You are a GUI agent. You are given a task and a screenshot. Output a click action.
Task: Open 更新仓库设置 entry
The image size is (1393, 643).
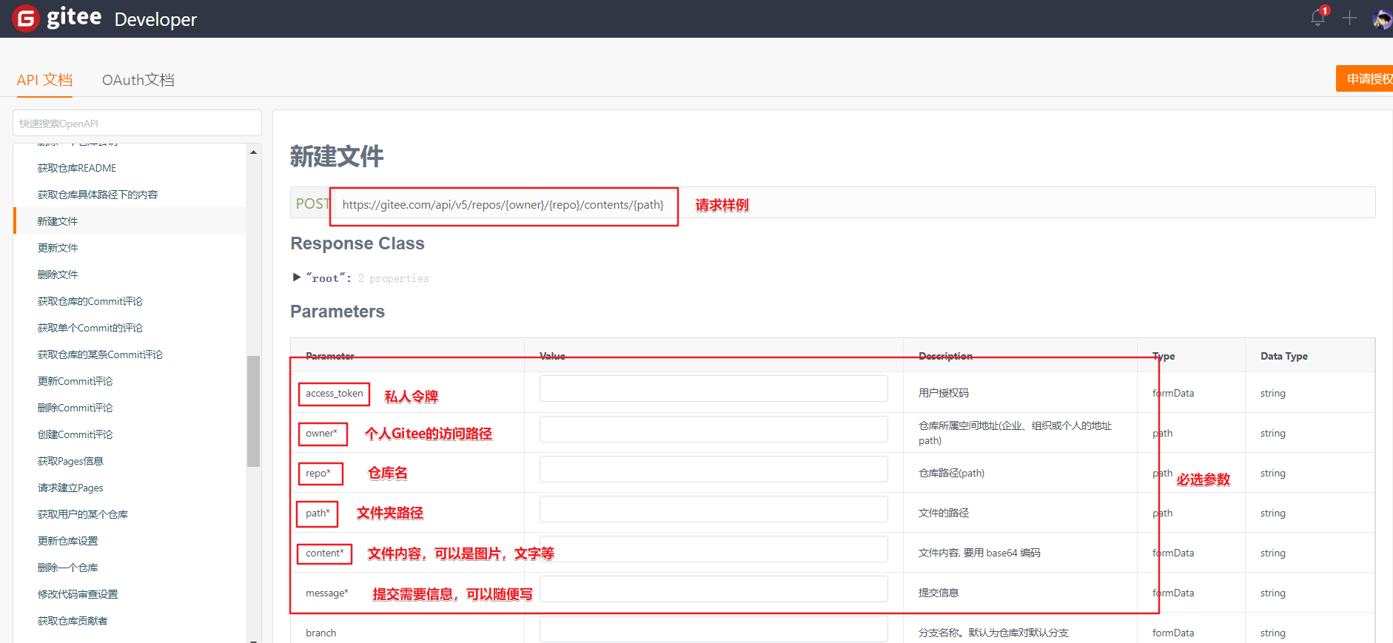click(x=67, y=541)
